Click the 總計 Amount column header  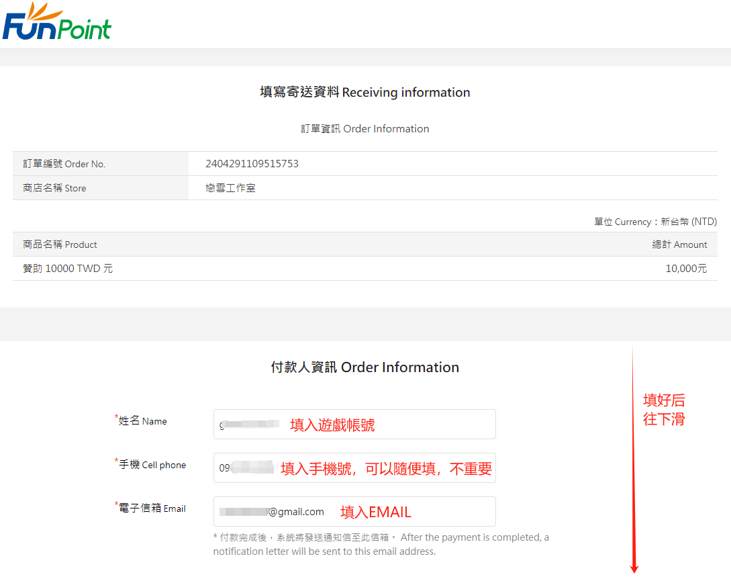coord(679,244)
